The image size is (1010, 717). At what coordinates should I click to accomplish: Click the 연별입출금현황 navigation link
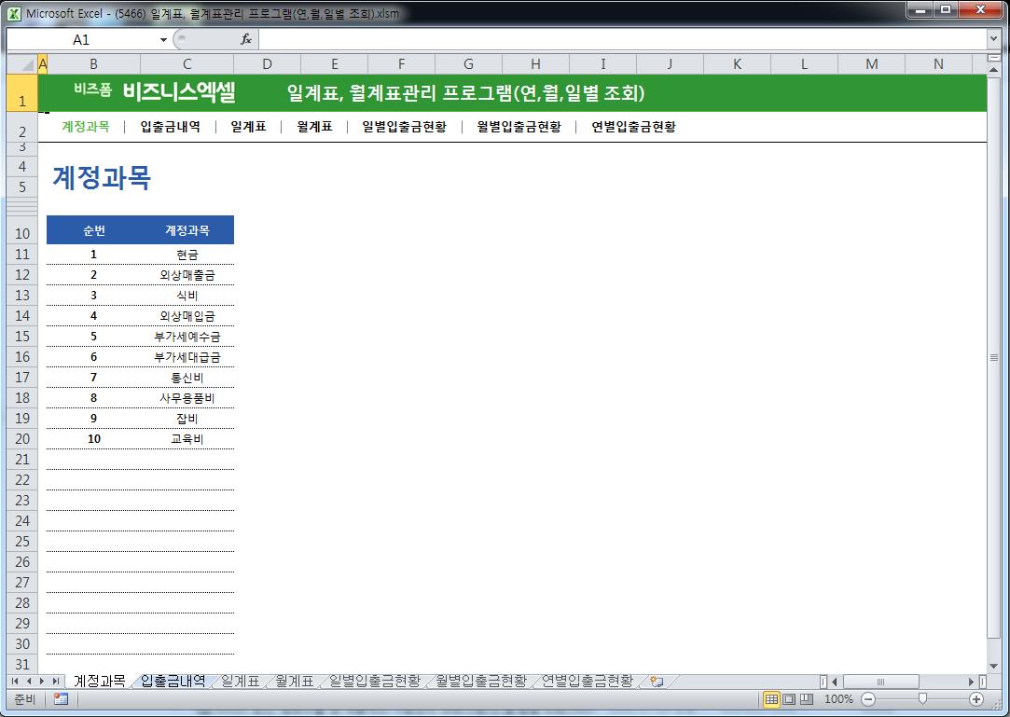[634, 126]
